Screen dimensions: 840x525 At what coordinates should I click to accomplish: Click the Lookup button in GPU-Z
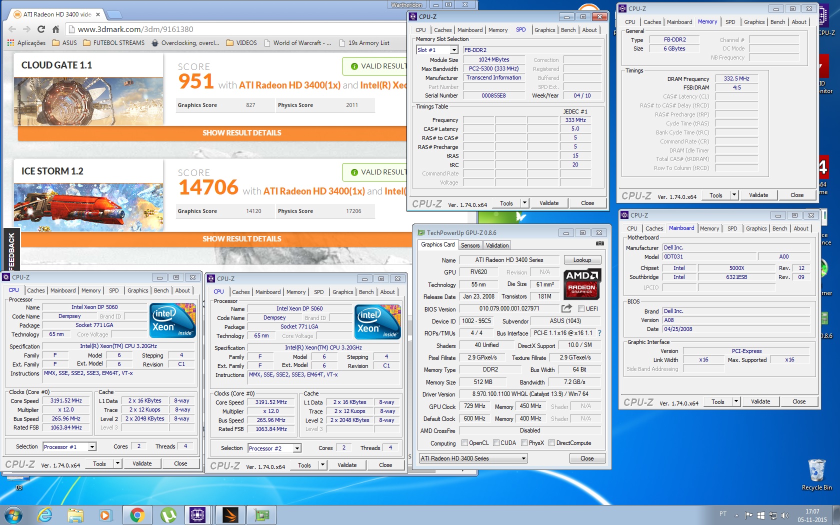pyautogui.click(x=582, y=260)
